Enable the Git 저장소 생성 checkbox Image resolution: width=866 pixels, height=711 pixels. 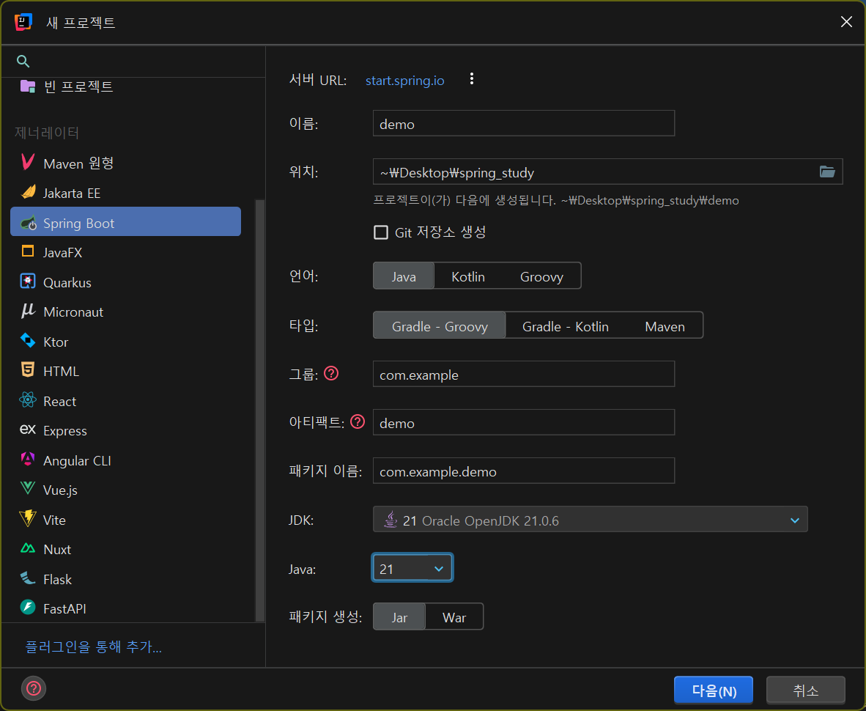(x=380, y=232)
